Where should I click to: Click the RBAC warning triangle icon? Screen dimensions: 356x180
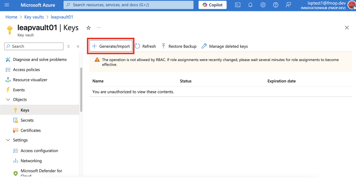coord(97,60)
